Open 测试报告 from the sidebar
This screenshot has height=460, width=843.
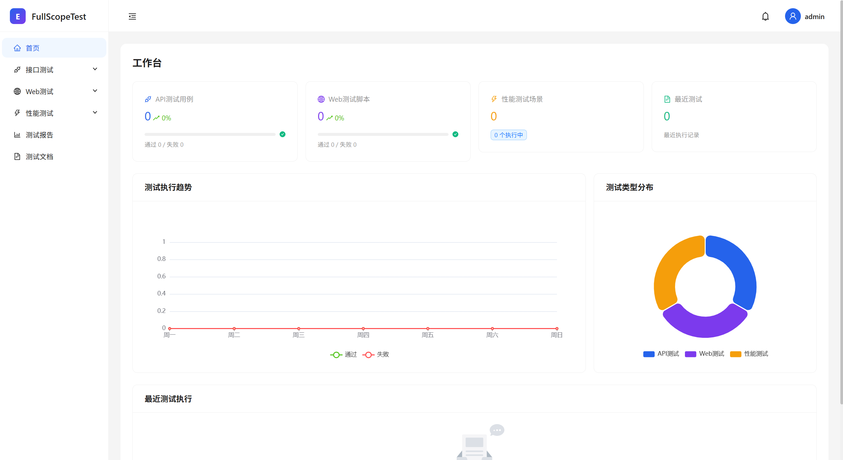tap(40, 135)
